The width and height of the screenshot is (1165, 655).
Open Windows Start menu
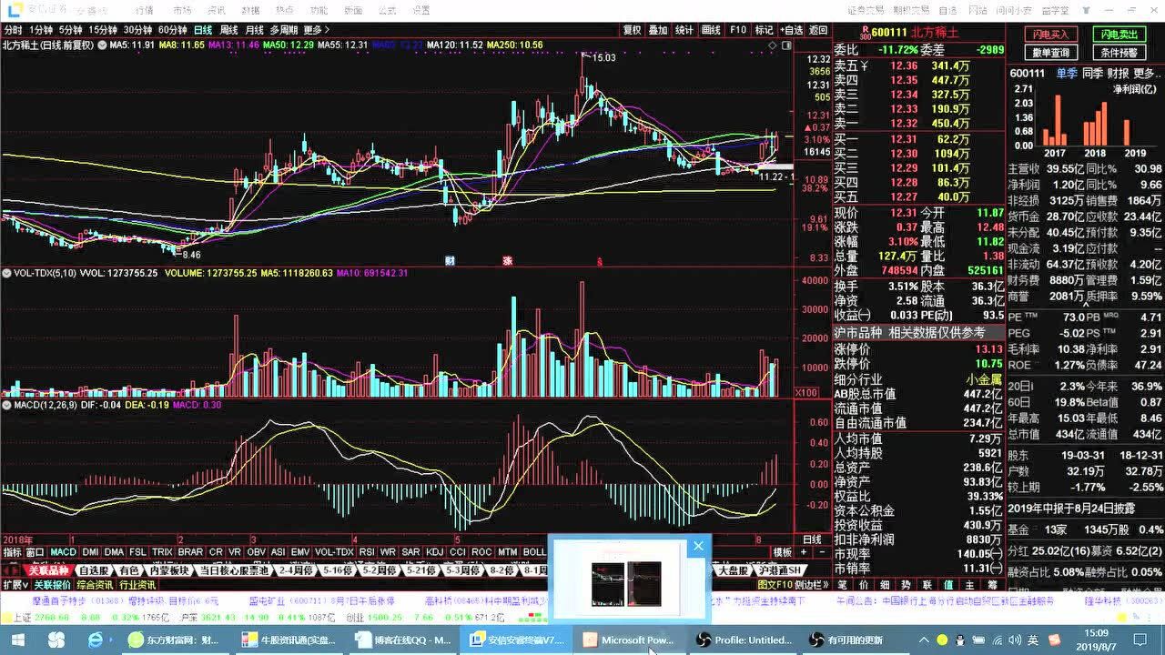(20, 640)
